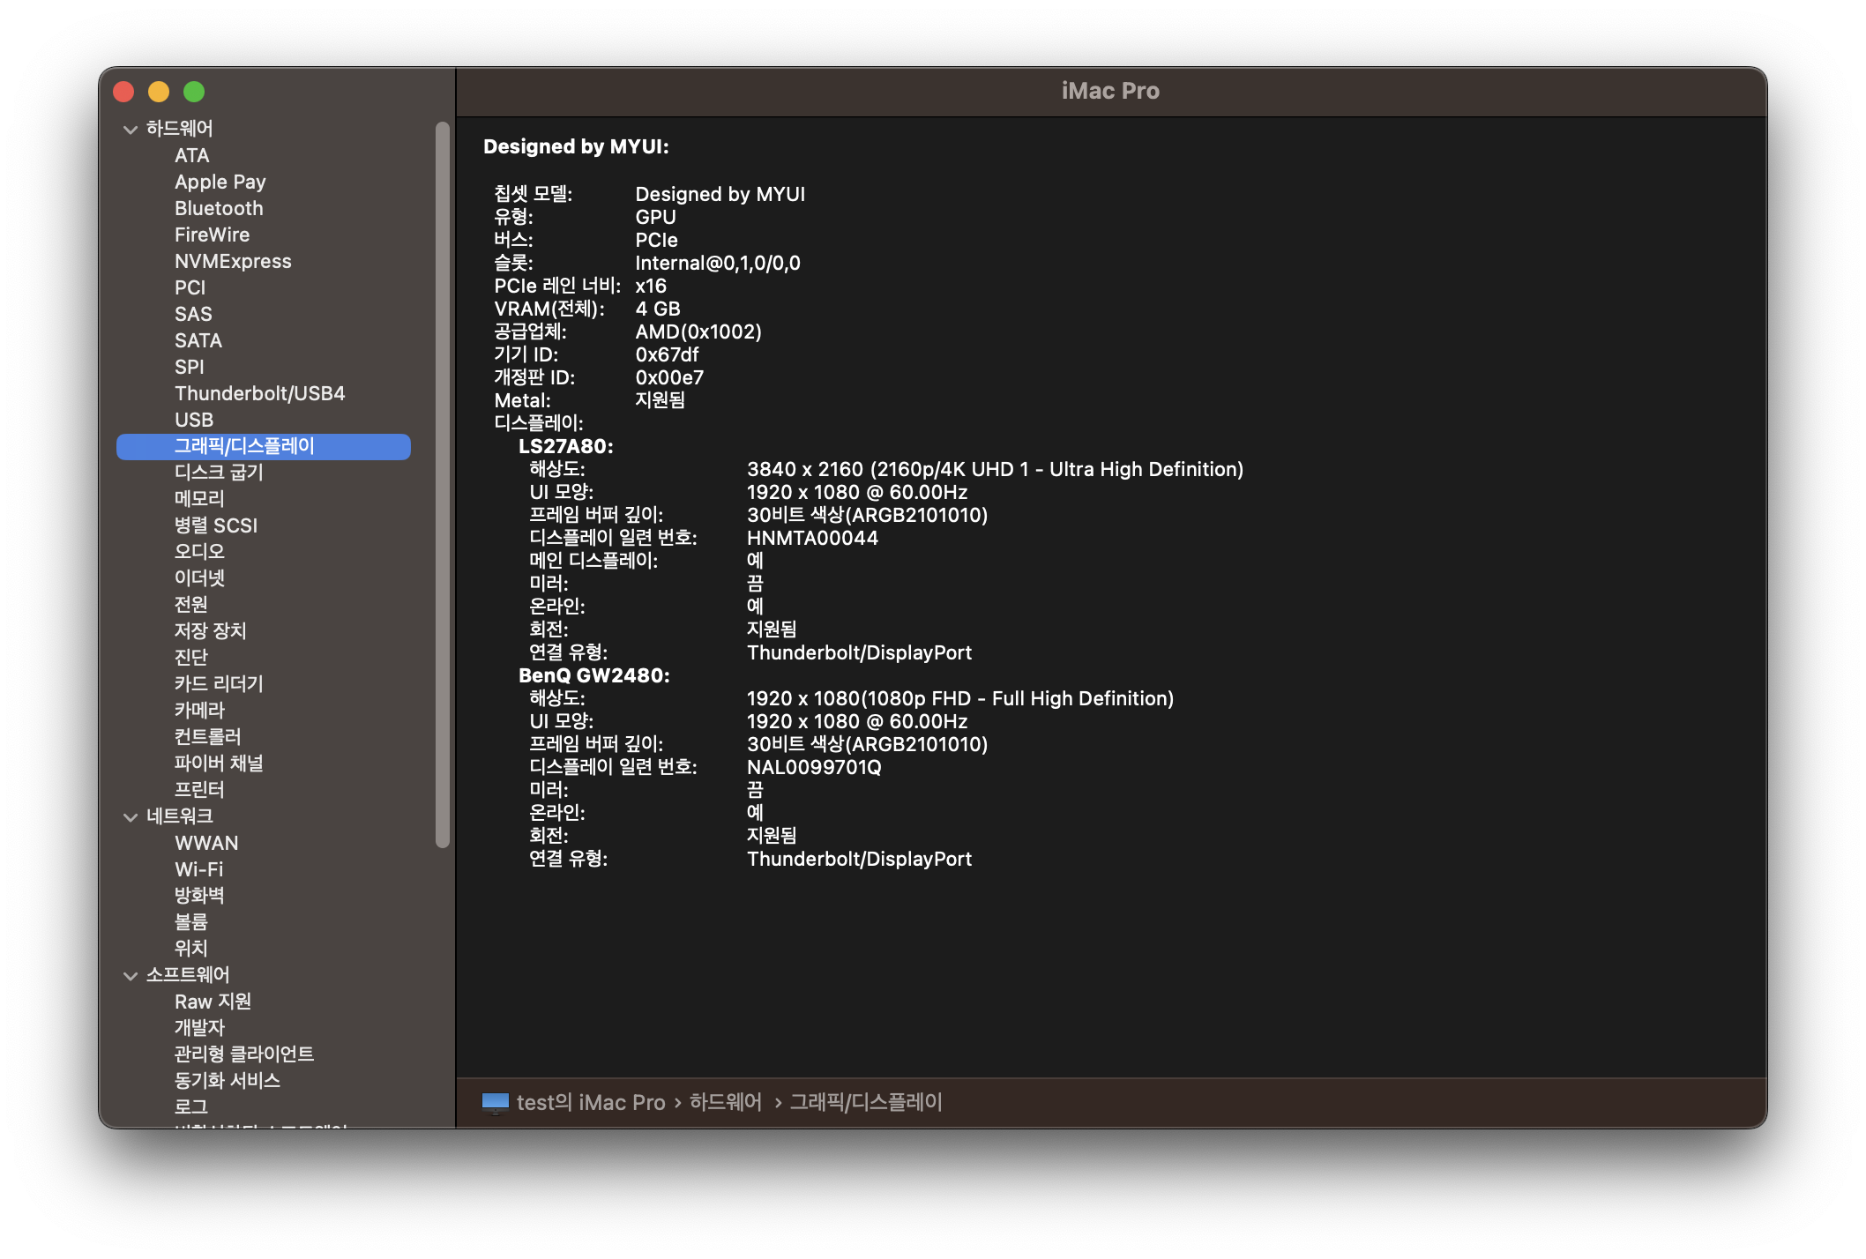This screenshot has width=1866, height=1259.
Task: Collapse the 네트워크 section chevron
Action: pyautogui.click(x=131, y=817)
